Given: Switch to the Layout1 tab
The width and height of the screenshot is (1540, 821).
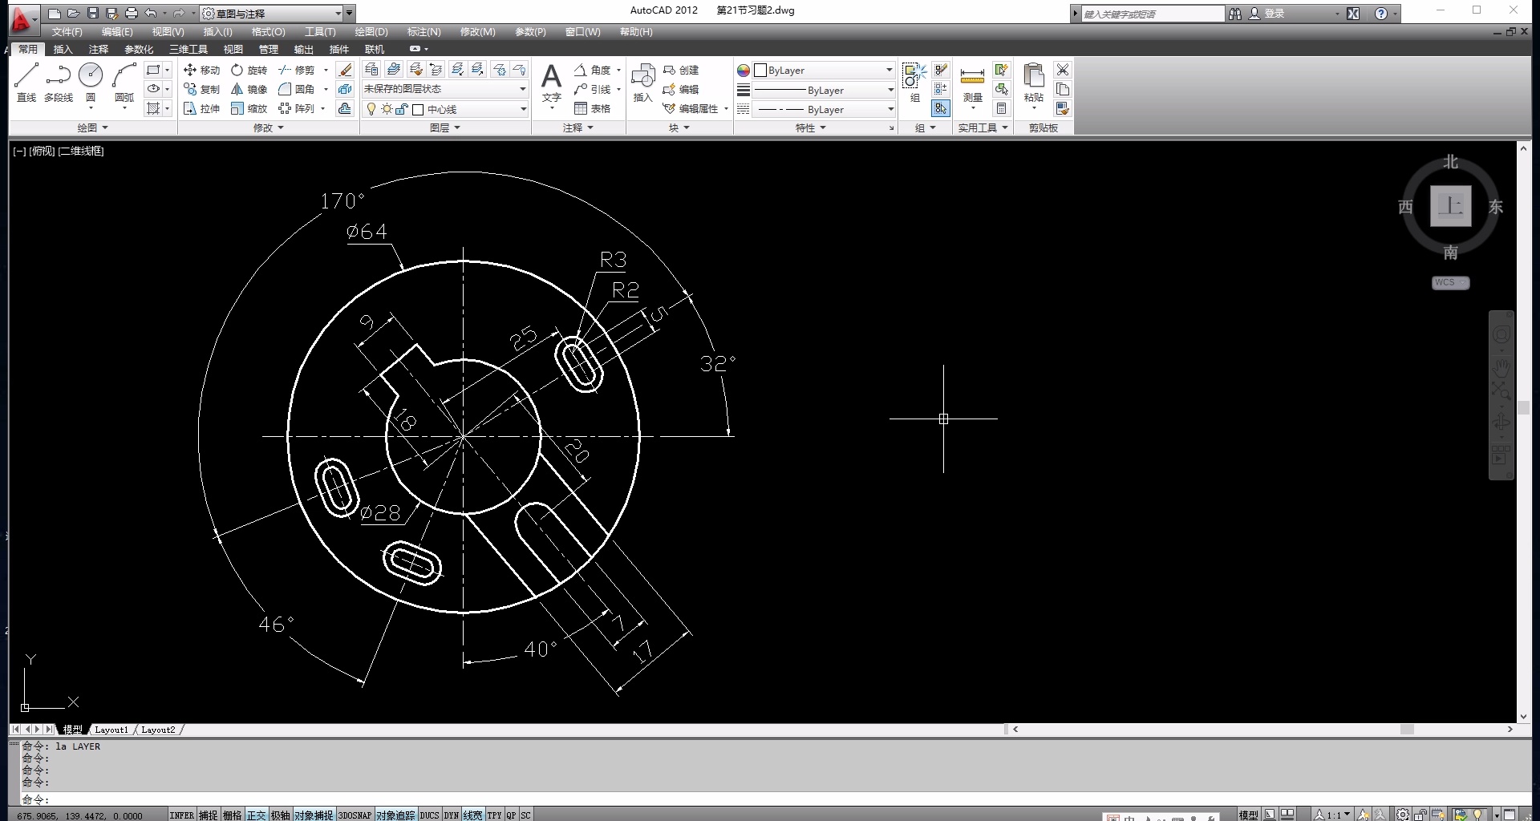Looking at the screenshot, I should (111, 730).
